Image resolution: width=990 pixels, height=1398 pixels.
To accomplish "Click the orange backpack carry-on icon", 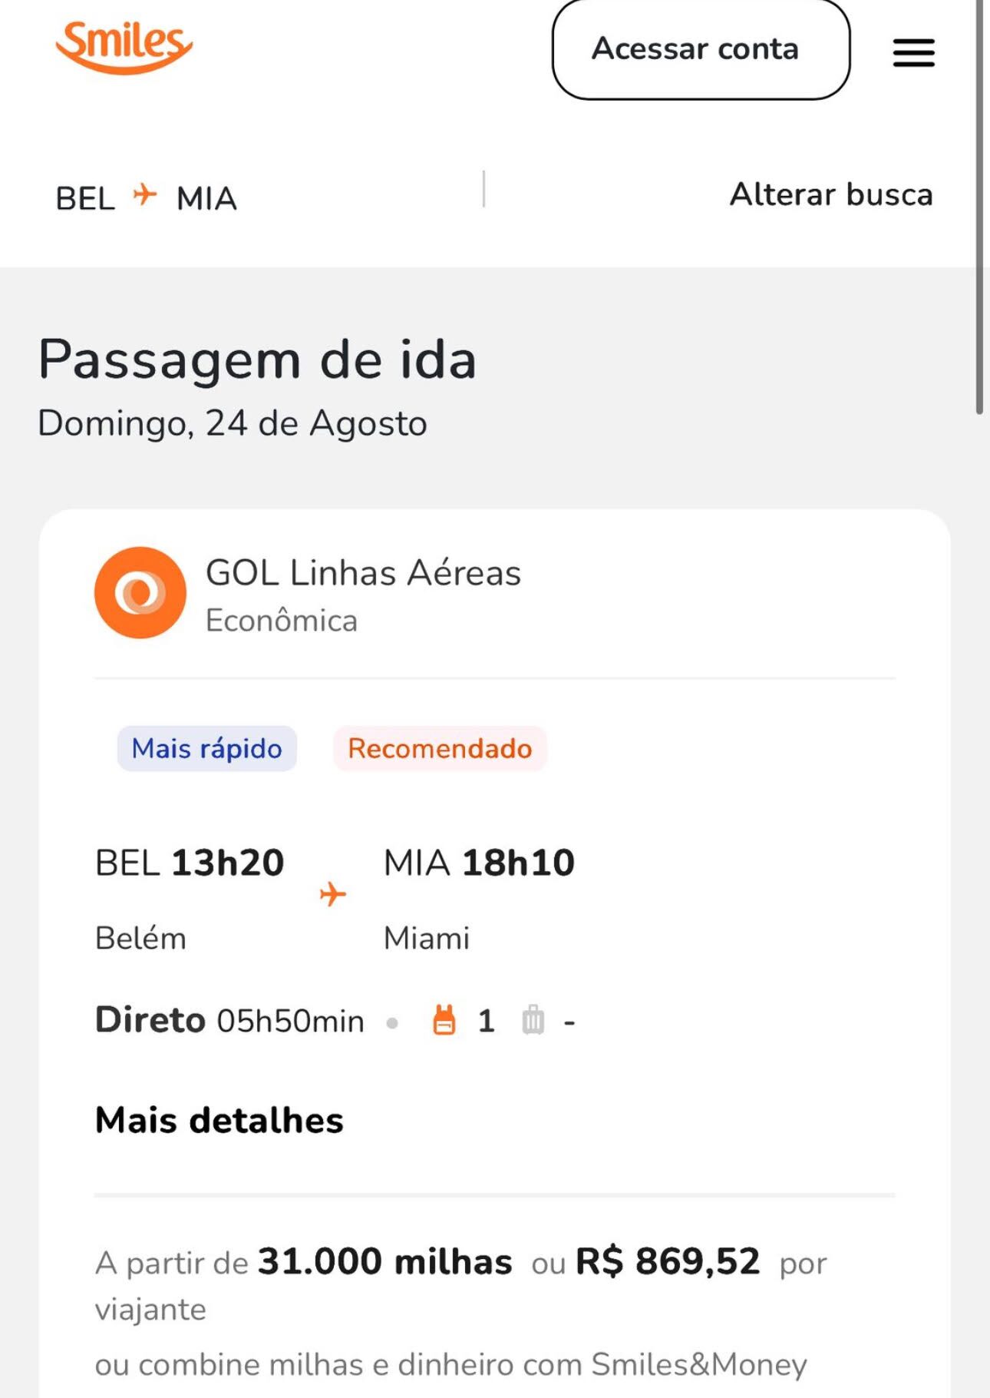I will point(444,1020).
